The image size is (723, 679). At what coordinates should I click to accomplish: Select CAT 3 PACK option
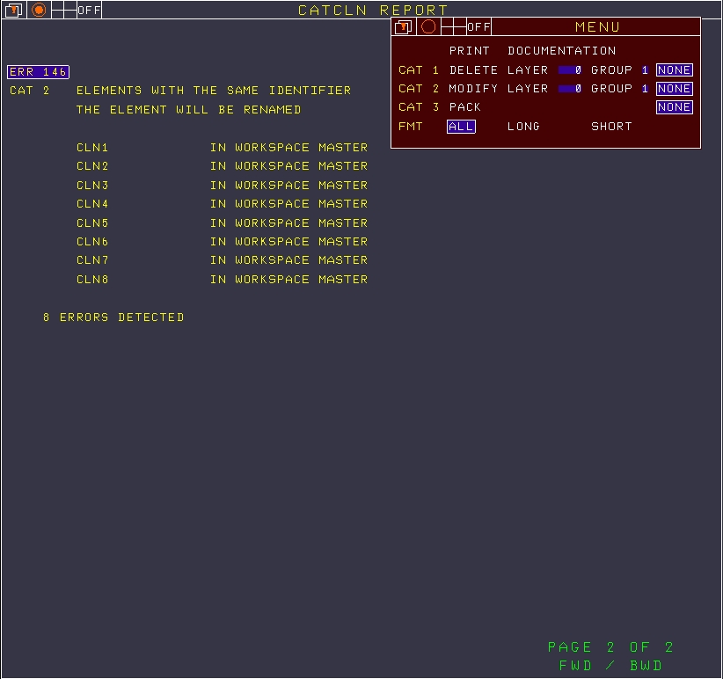pyautogui.click(x=464, y=107)
